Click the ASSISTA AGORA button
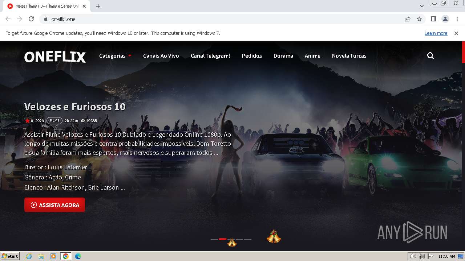This screenshot has width=465, height=261. 54,205
